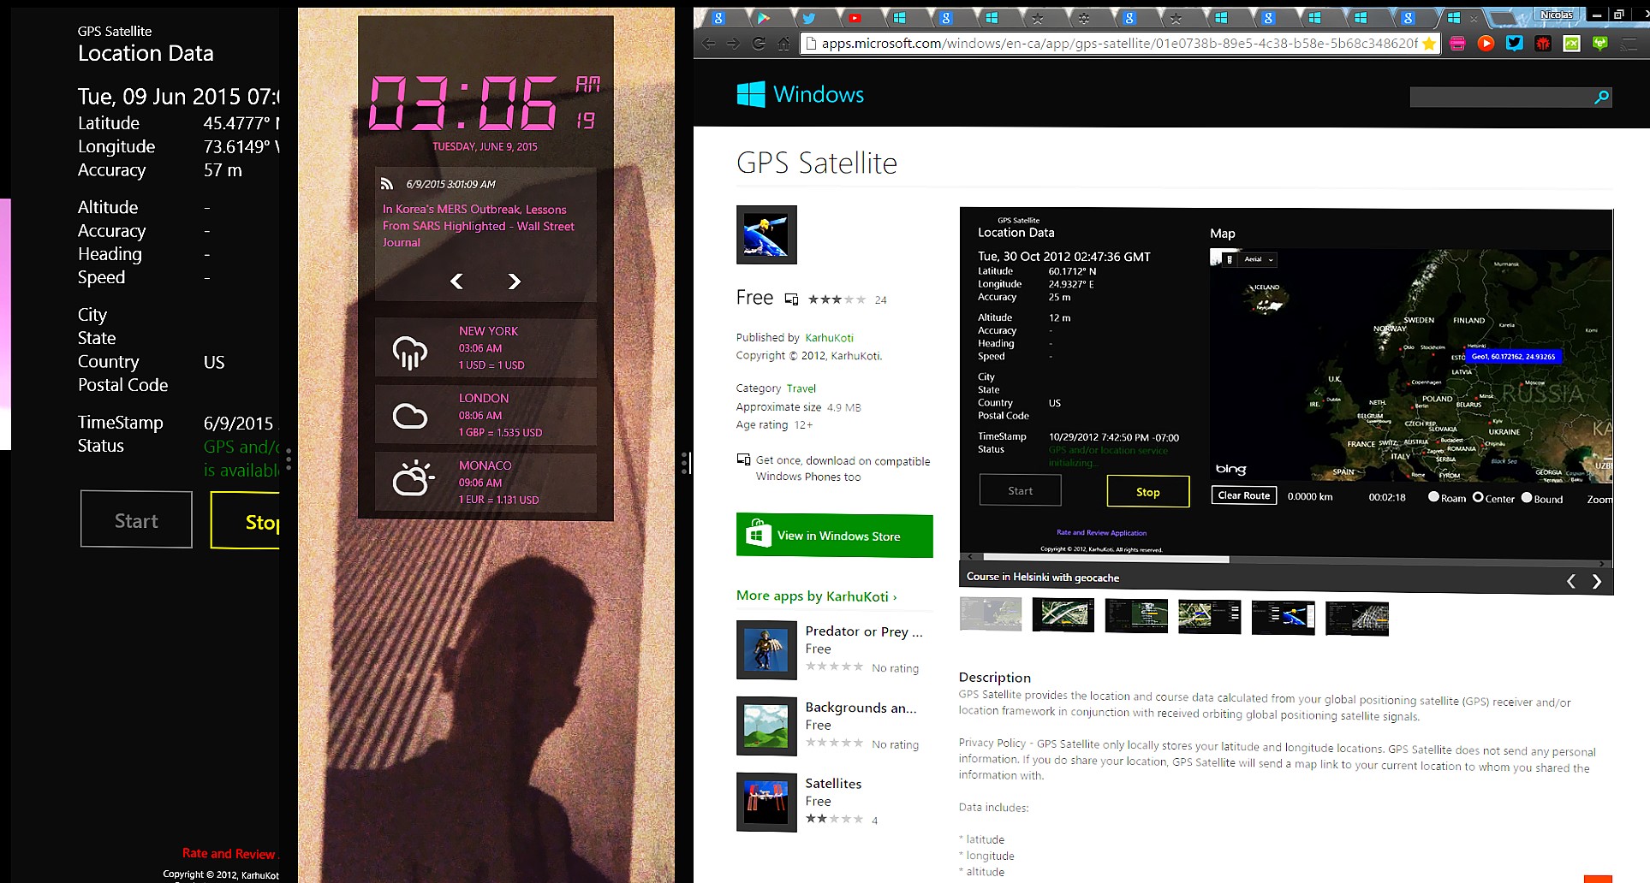Click the screenshot horizontal scrollbar
Viewport: 1650px width, 883px height.
tap(1105, 560)
